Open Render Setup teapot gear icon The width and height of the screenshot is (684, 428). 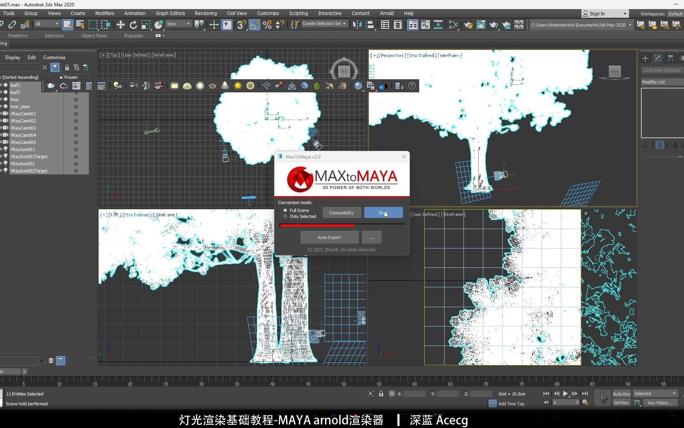(x=468, y=25)
